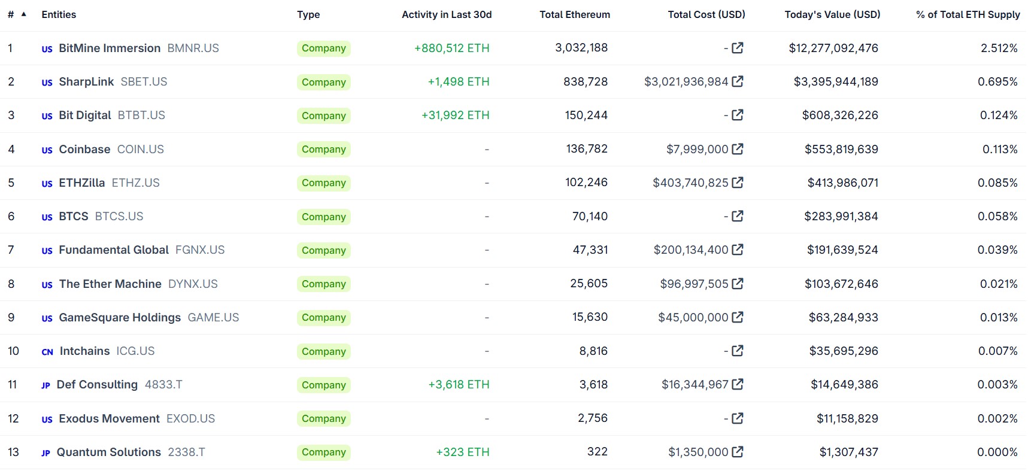
Task: Open the BTCS entity page
Action: 74,216
